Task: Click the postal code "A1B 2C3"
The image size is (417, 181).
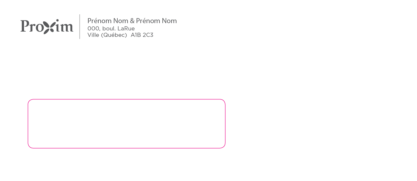Action: [142, 35]
